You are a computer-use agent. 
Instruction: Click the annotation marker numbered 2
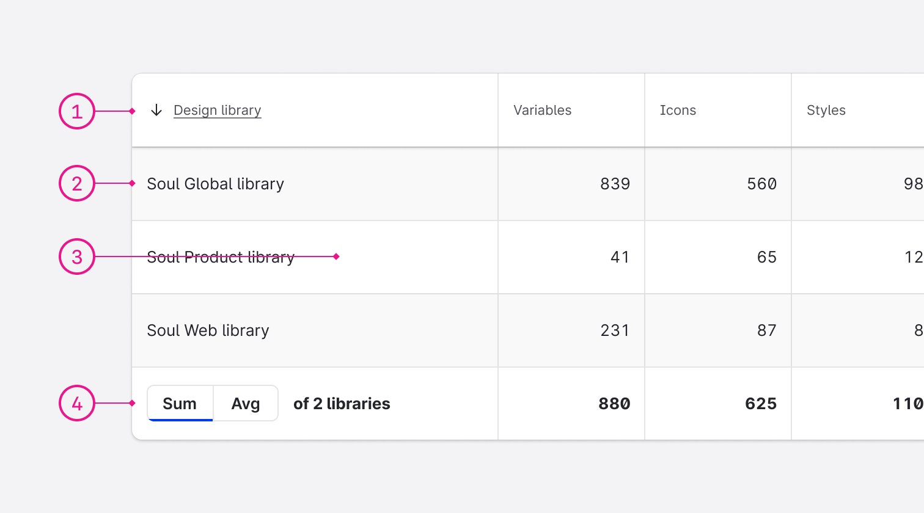tap(76, 183)
